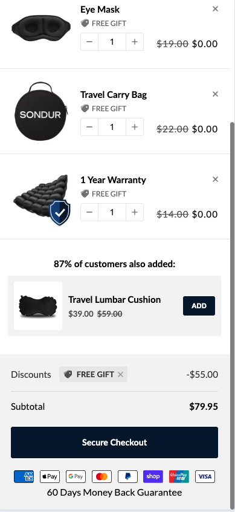Proceed with Secure Checkout button
This screenshot has height=512, width=235.
tap(114, 442)
